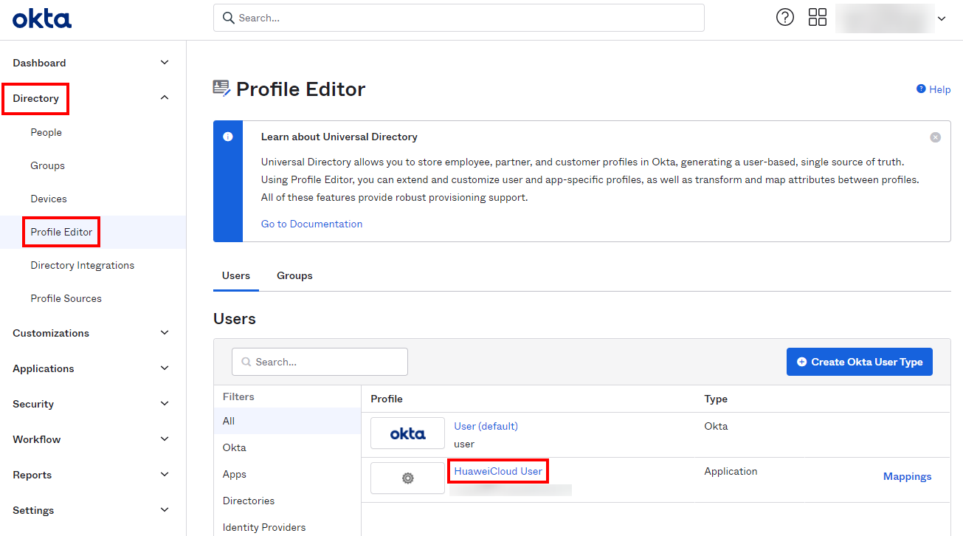Click Create Okta User Type button
This screenshot has height=536, width=963.
(859, 362)
